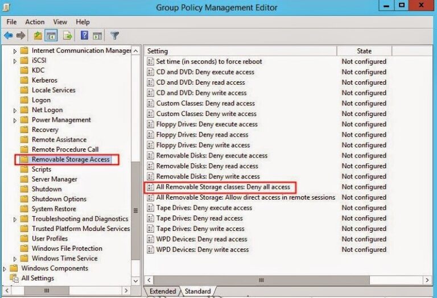437x298 pixels.
Task: Click the folder icon next to Scripts
Action: coord(24,169)
